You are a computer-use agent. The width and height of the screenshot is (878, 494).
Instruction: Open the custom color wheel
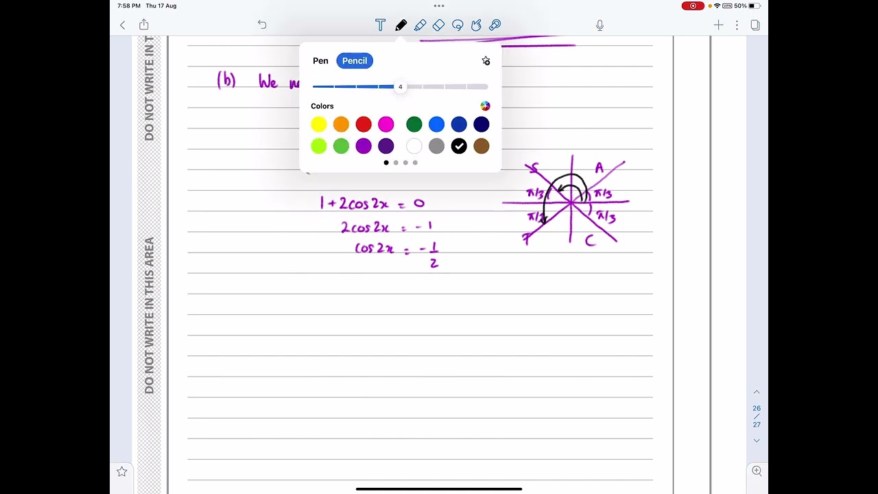(485, 106)
